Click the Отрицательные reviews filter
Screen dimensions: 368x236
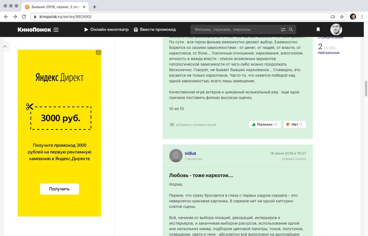coord(331,38)
